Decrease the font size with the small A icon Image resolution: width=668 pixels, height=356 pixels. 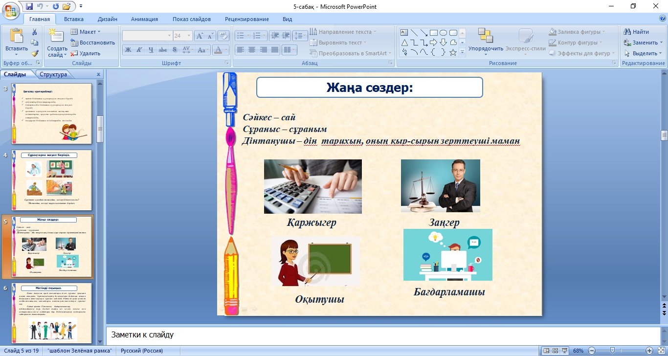[x=210, y=36]
